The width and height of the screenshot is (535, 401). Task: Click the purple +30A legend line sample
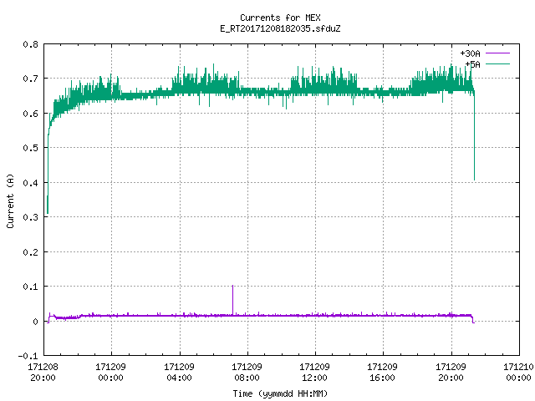(497, 53)
